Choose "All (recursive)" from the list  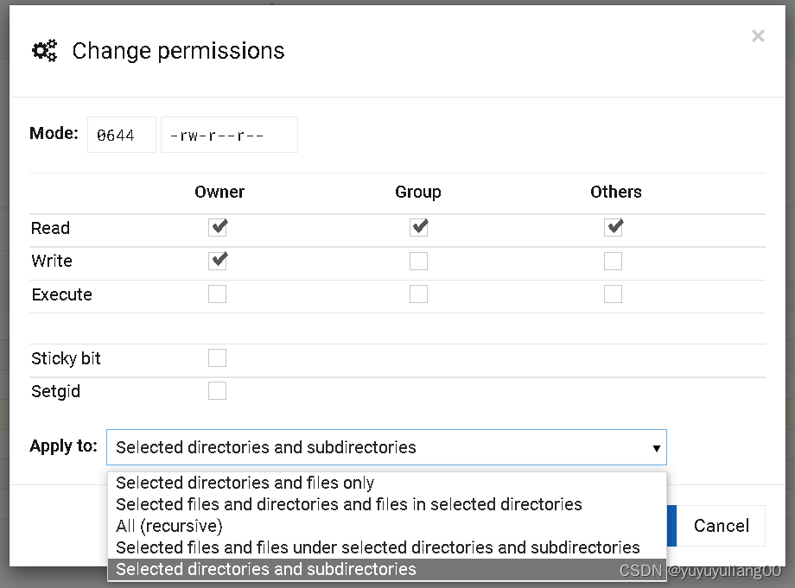(x=169, y=526)
